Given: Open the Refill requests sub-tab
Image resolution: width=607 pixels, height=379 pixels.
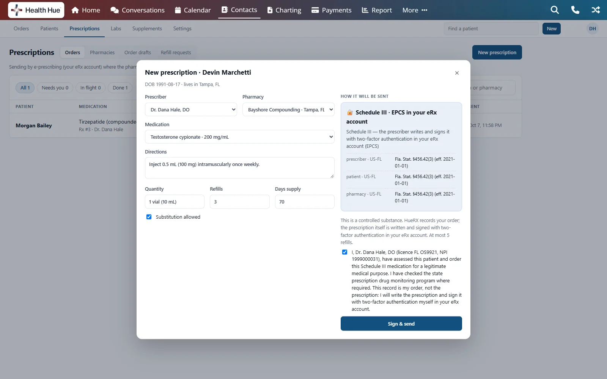Looking at the screenshot, I should (176, 52).
